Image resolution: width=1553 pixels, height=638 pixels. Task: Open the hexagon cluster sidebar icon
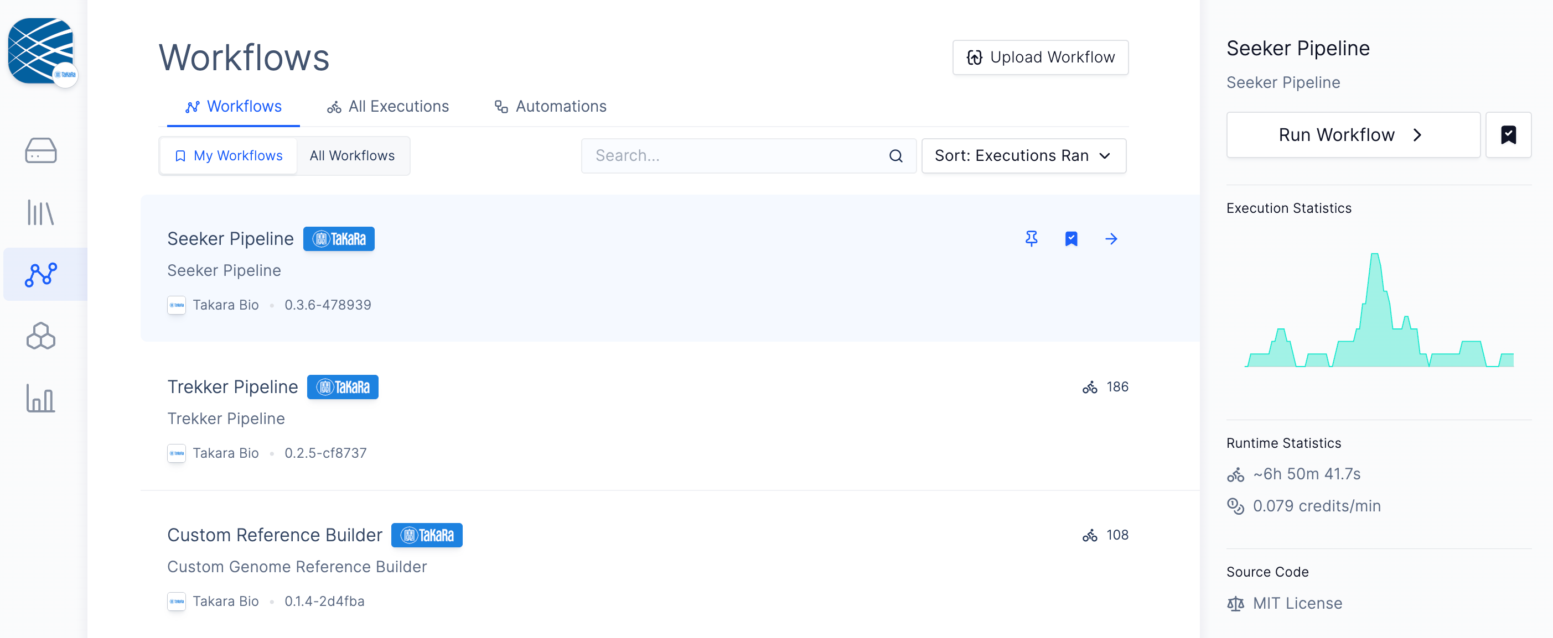(x=41, y=336)
